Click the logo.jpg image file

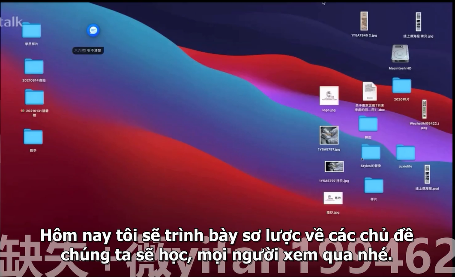coord(329,96)
